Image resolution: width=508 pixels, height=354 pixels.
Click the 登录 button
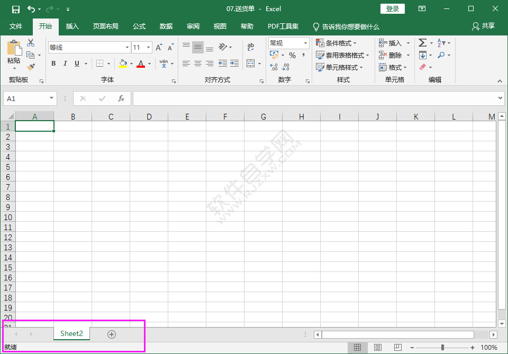tap(392, 8)
